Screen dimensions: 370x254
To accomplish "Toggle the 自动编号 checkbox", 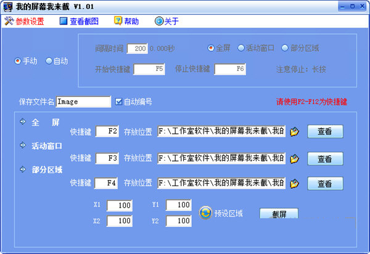I will [119, 102].
